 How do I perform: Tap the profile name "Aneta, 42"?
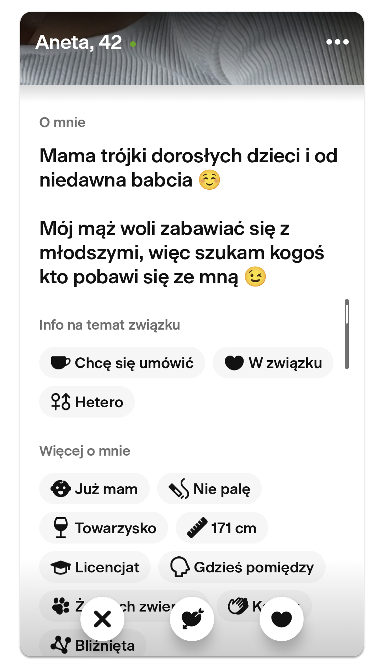click(x=79, y=42)
